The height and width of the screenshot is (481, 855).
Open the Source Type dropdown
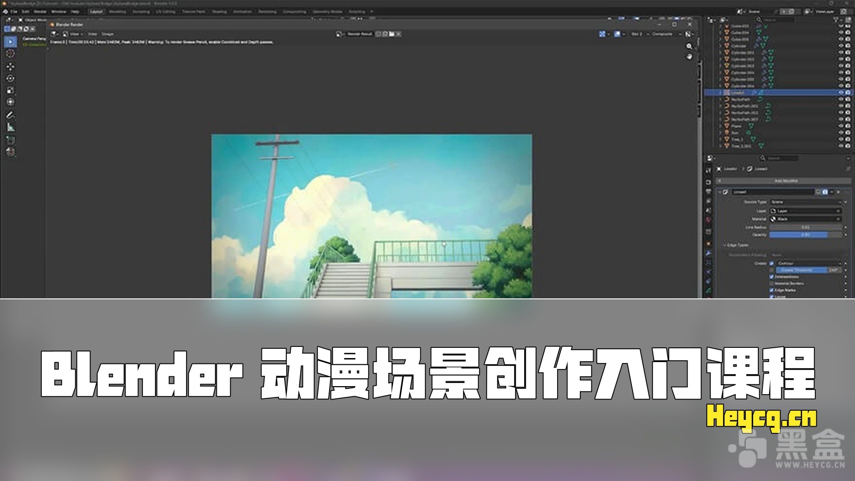click(x=806, y=202)
